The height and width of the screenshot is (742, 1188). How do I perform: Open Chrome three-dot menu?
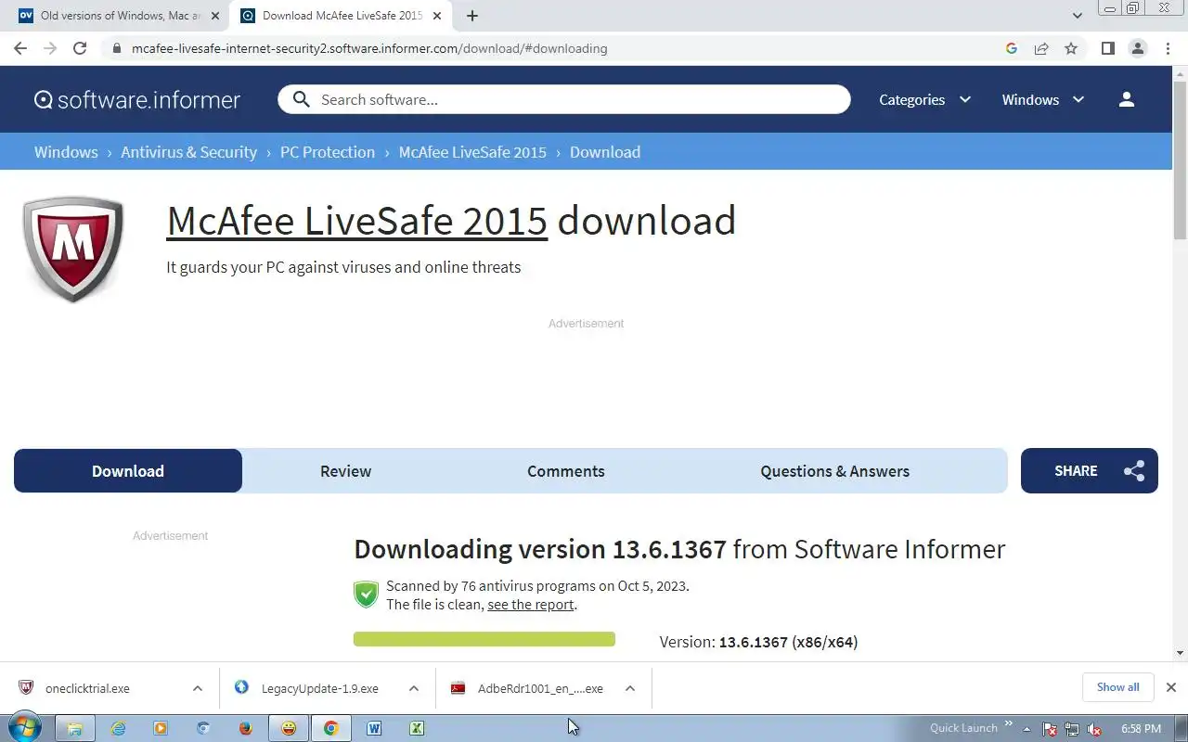(1169, 48)
